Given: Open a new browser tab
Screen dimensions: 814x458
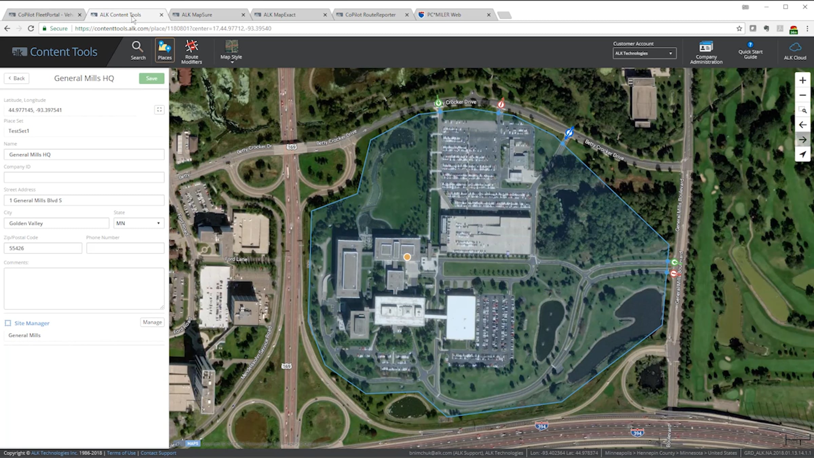Looking at the screenshot, I should click(504, 15).
